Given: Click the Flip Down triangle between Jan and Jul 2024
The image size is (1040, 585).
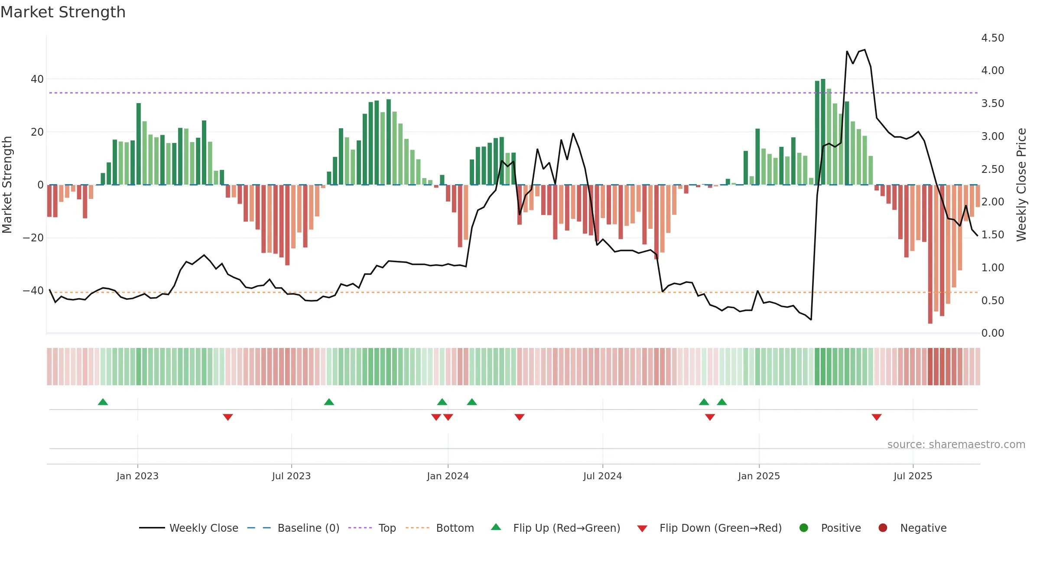Looking at the screenshot, I should 520,417.
